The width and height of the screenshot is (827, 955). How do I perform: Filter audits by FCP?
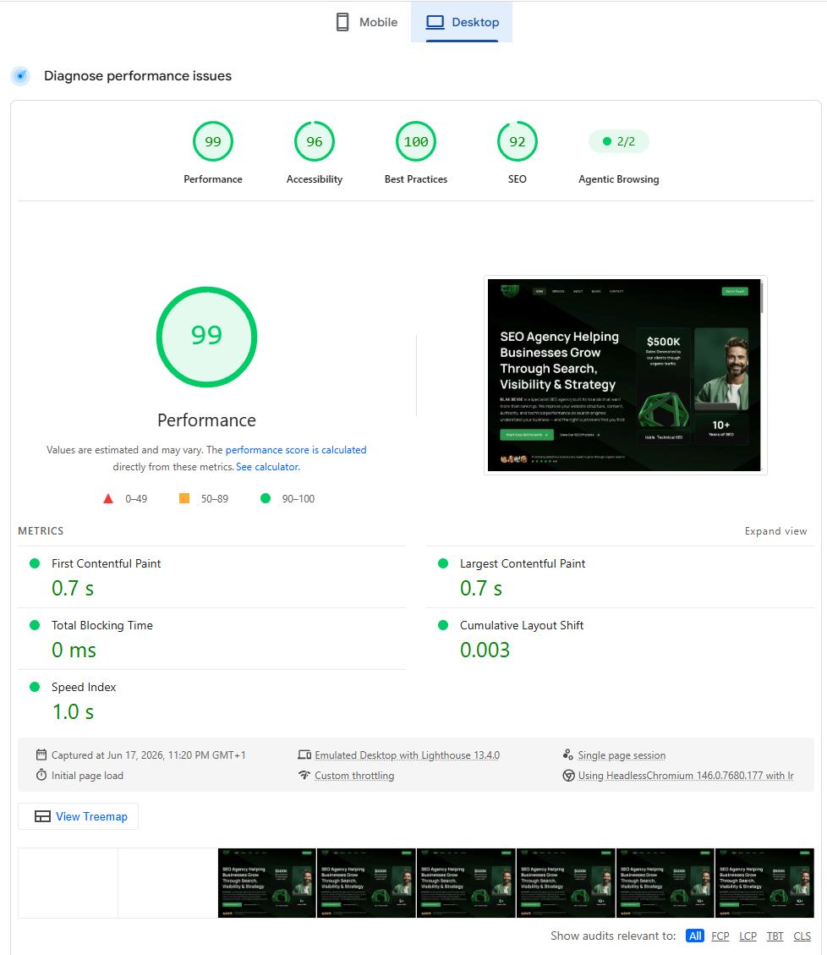coord(720,936)
